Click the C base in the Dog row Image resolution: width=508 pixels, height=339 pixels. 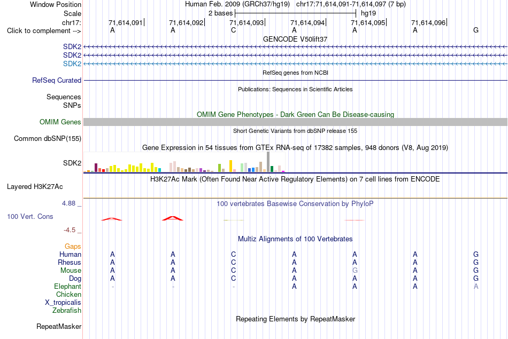(x=233, y=279)
